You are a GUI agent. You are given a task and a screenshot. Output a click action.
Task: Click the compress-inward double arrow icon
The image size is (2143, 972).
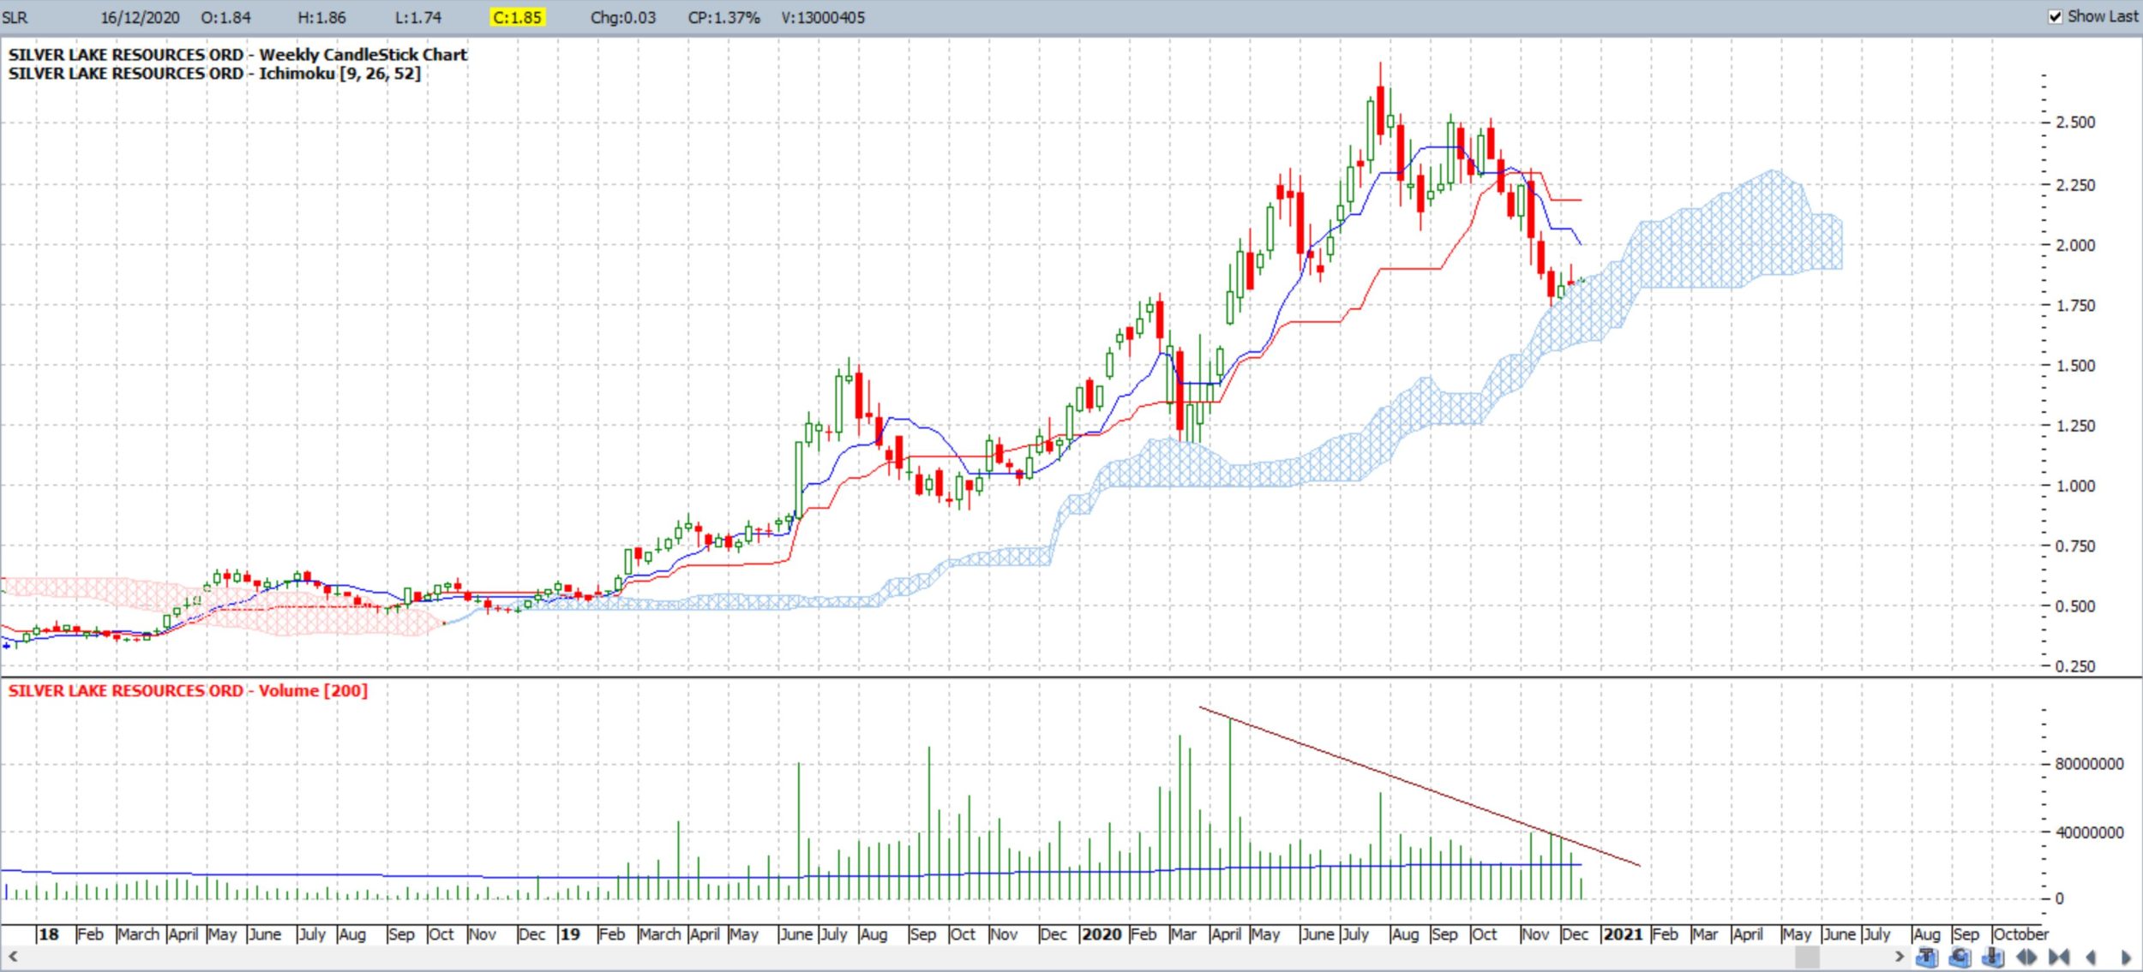tap(2059, 957)
